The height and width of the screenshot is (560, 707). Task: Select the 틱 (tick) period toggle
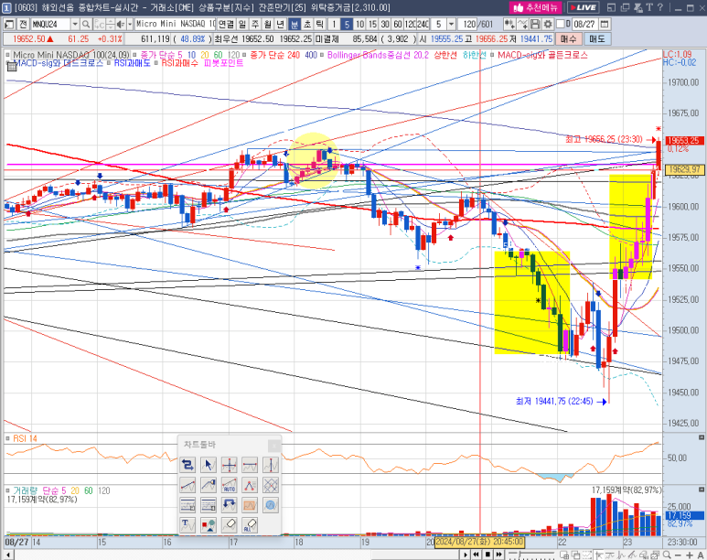pyautogui.click(x=320, y=25)
